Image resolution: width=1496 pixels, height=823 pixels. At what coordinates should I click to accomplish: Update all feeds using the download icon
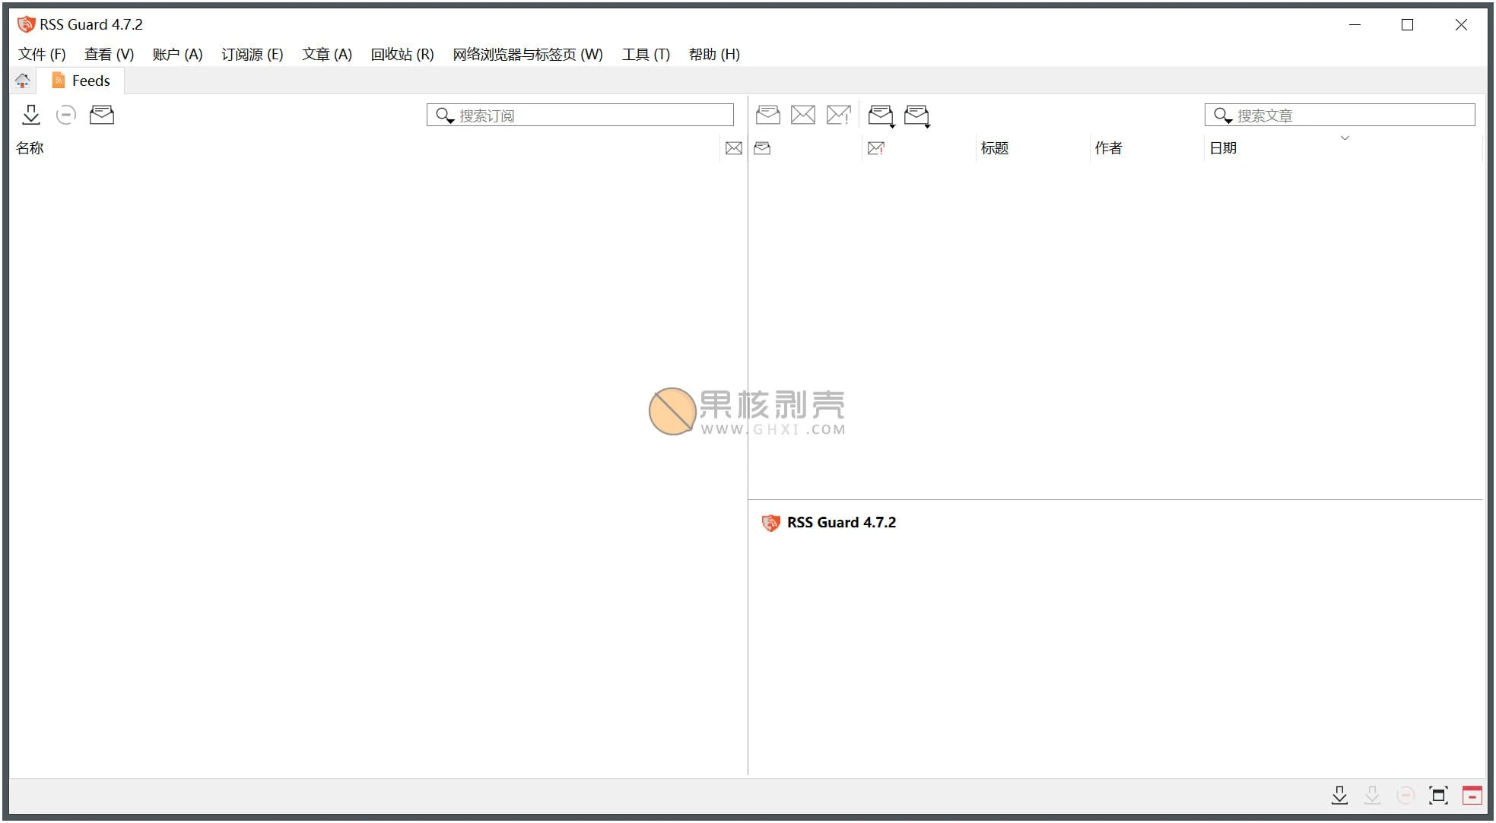coord(31,115)
